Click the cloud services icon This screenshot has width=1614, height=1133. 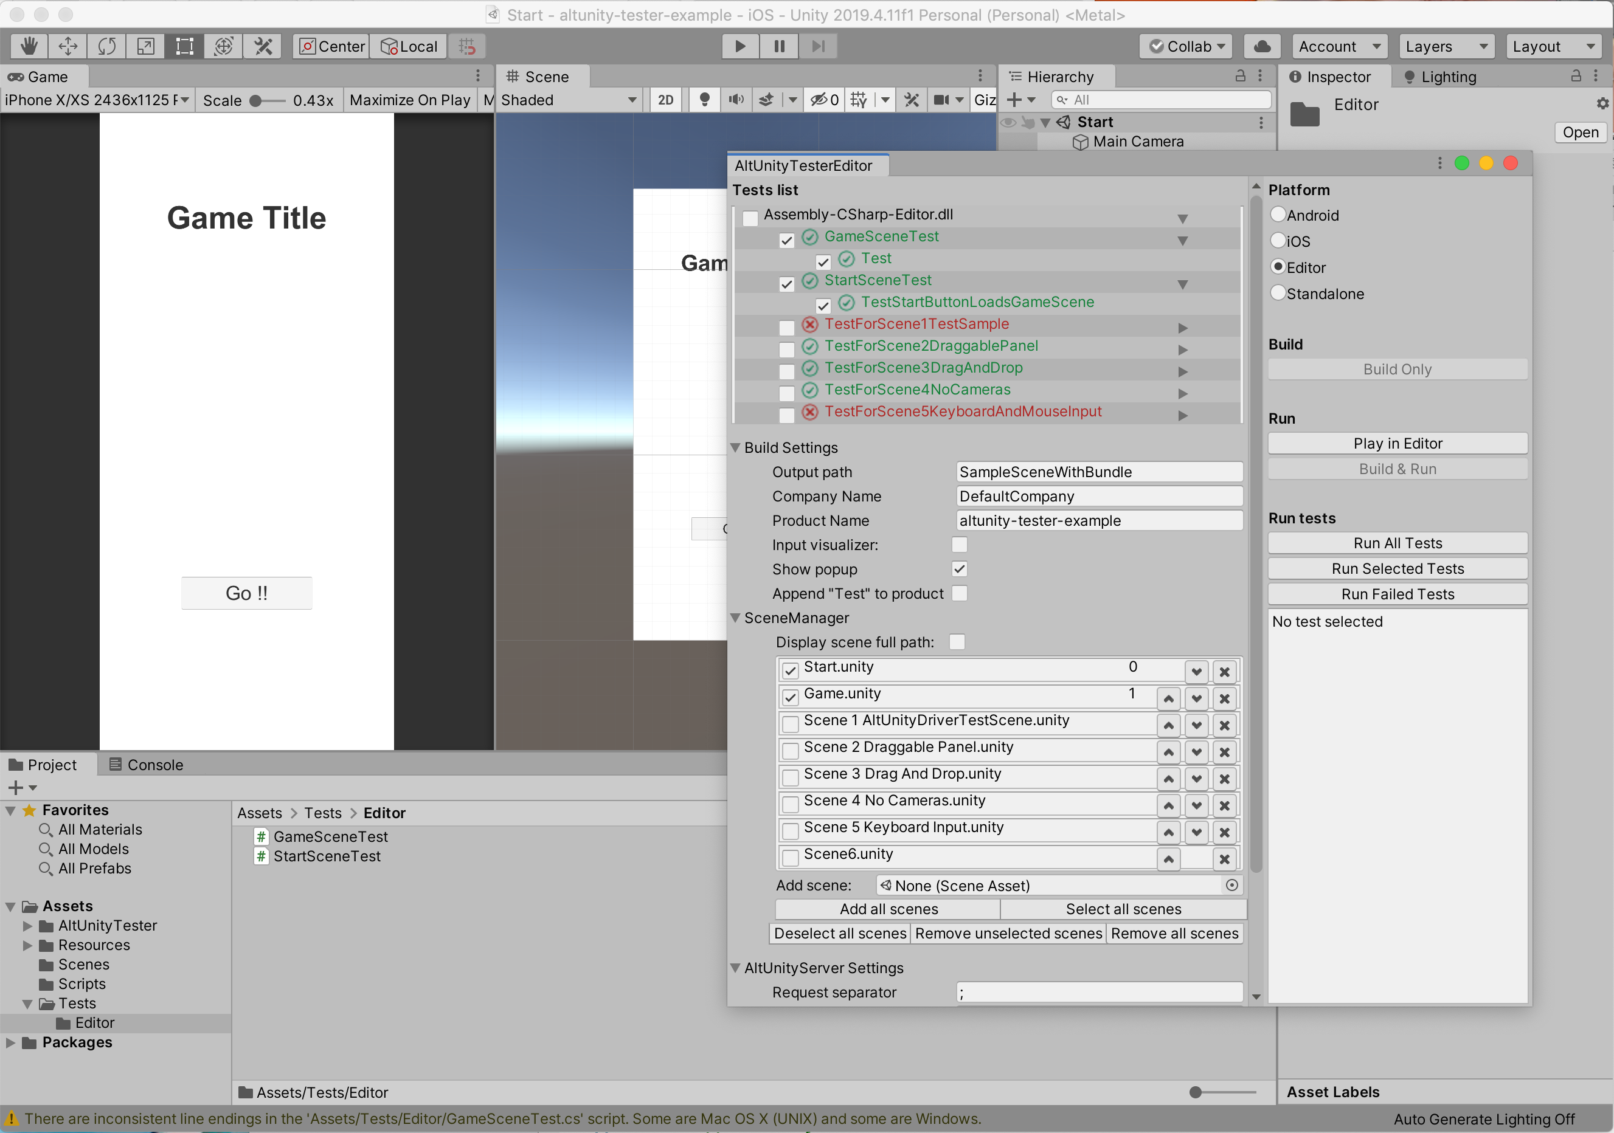pos(1262,46)
